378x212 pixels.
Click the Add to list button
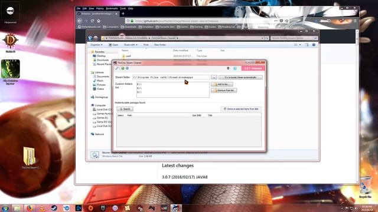pyautogui.click(x=222, y=84)
